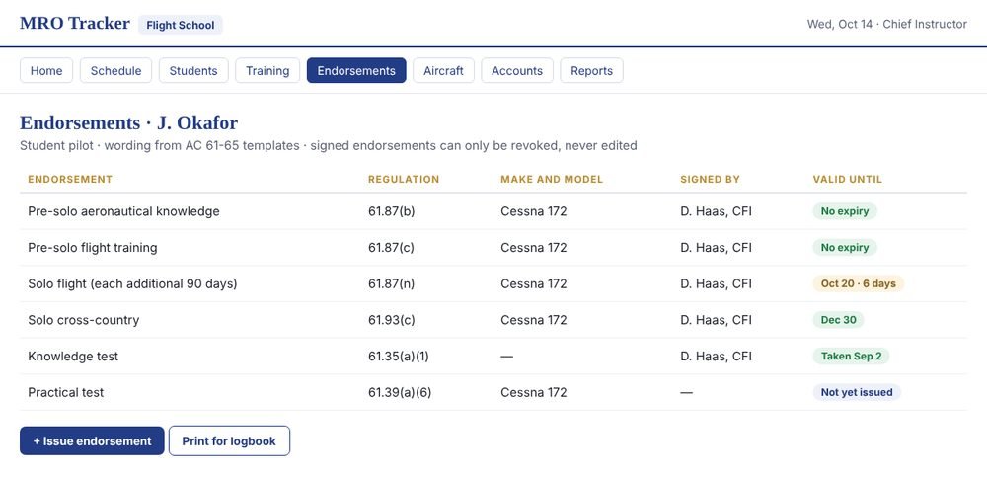The image size is (987, 479).
Task: Click regulation 61.87(c)
Action: pyautogui.click(x=391, y=248)
